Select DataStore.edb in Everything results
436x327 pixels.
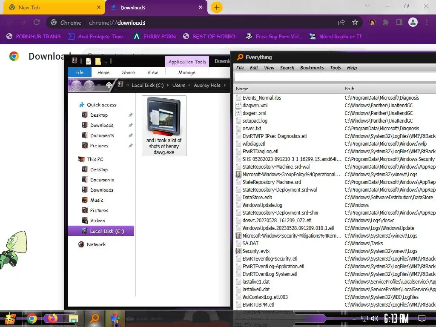tap(257, 198)
